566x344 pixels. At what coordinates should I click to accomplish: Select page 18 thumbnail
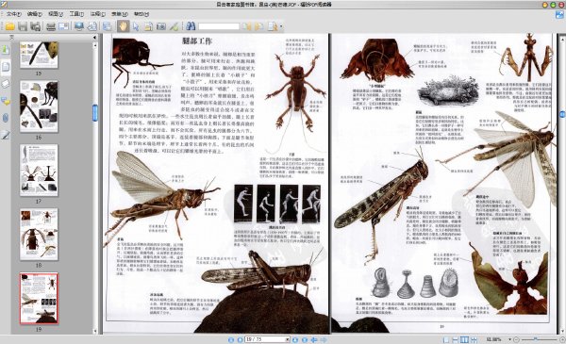pos(39,234)
